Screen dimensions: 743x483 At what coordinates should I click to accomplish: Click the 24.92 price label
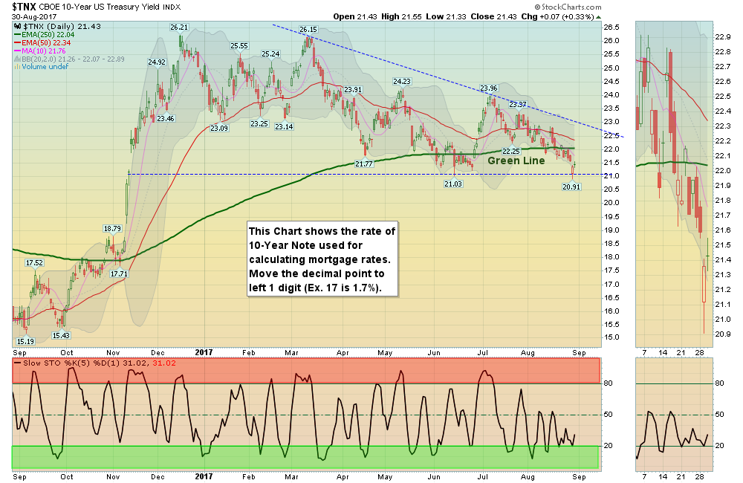157,62
